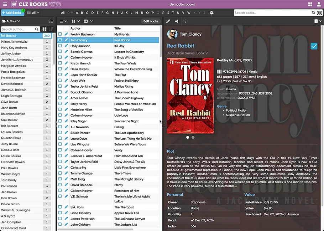Edit the My Friends row pencil
324x231 pixels.
click(x=66, y=34)
